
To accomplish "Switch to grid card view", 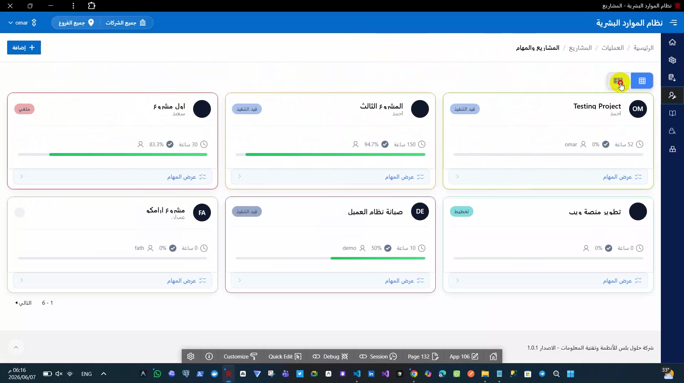I will (x=642, y=81).
